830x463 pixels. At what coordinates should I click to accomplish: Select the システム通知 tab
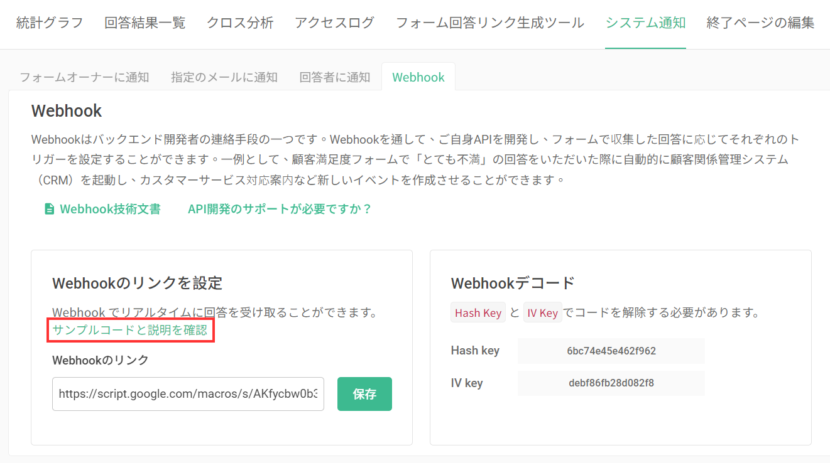645,23
